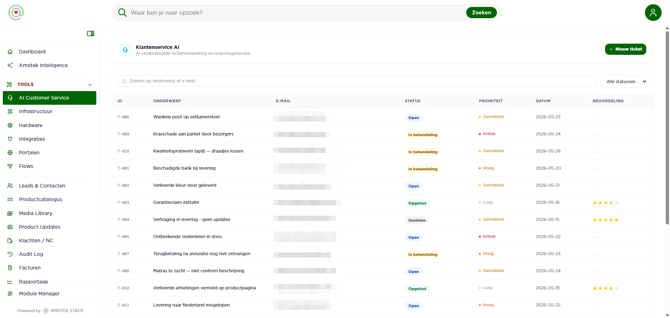Navigate to Leads & Contacten

tap(50, 186)
